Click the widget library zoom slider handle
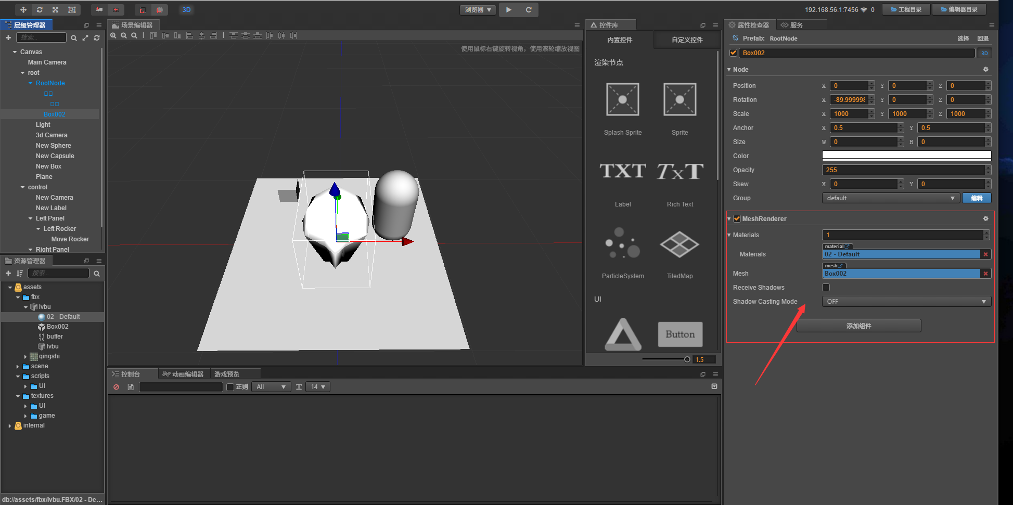This screenshot has width=1013, height=505. pyautogui.click(x=687, y=359)
